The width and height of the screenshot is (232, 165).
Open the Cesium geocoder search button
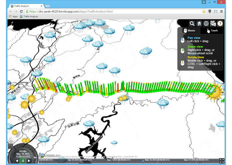pos(192,23)
